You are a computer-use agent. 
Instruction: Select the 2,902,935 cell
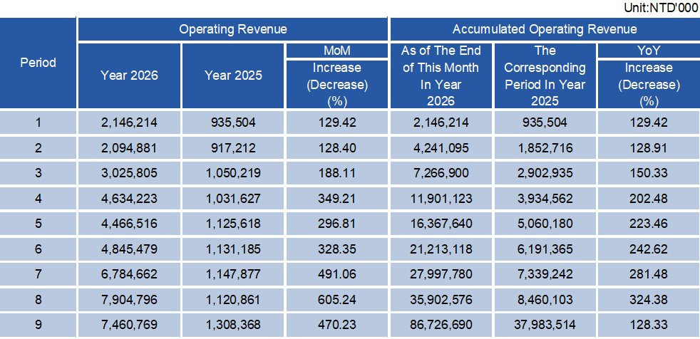(545, 173)
